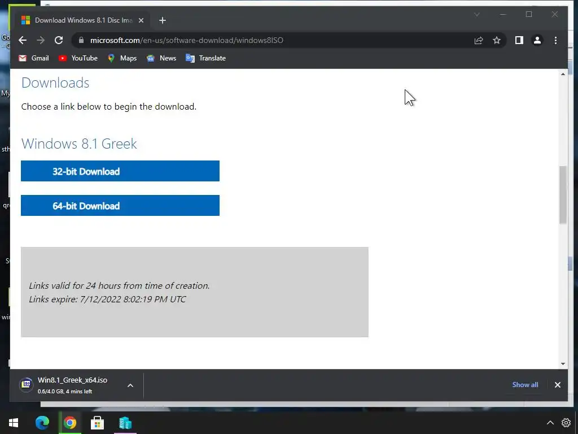This screenshot has width=578, height=434.
Task: Open the Translate bookmark
Action: tap(205, 58)
